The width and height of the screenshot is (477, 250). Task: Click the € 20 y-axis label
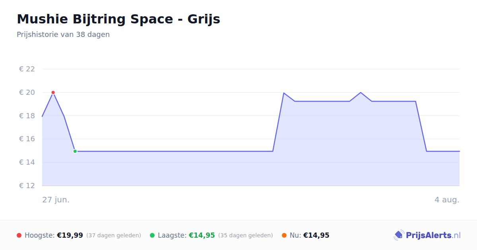coord(27,92)
